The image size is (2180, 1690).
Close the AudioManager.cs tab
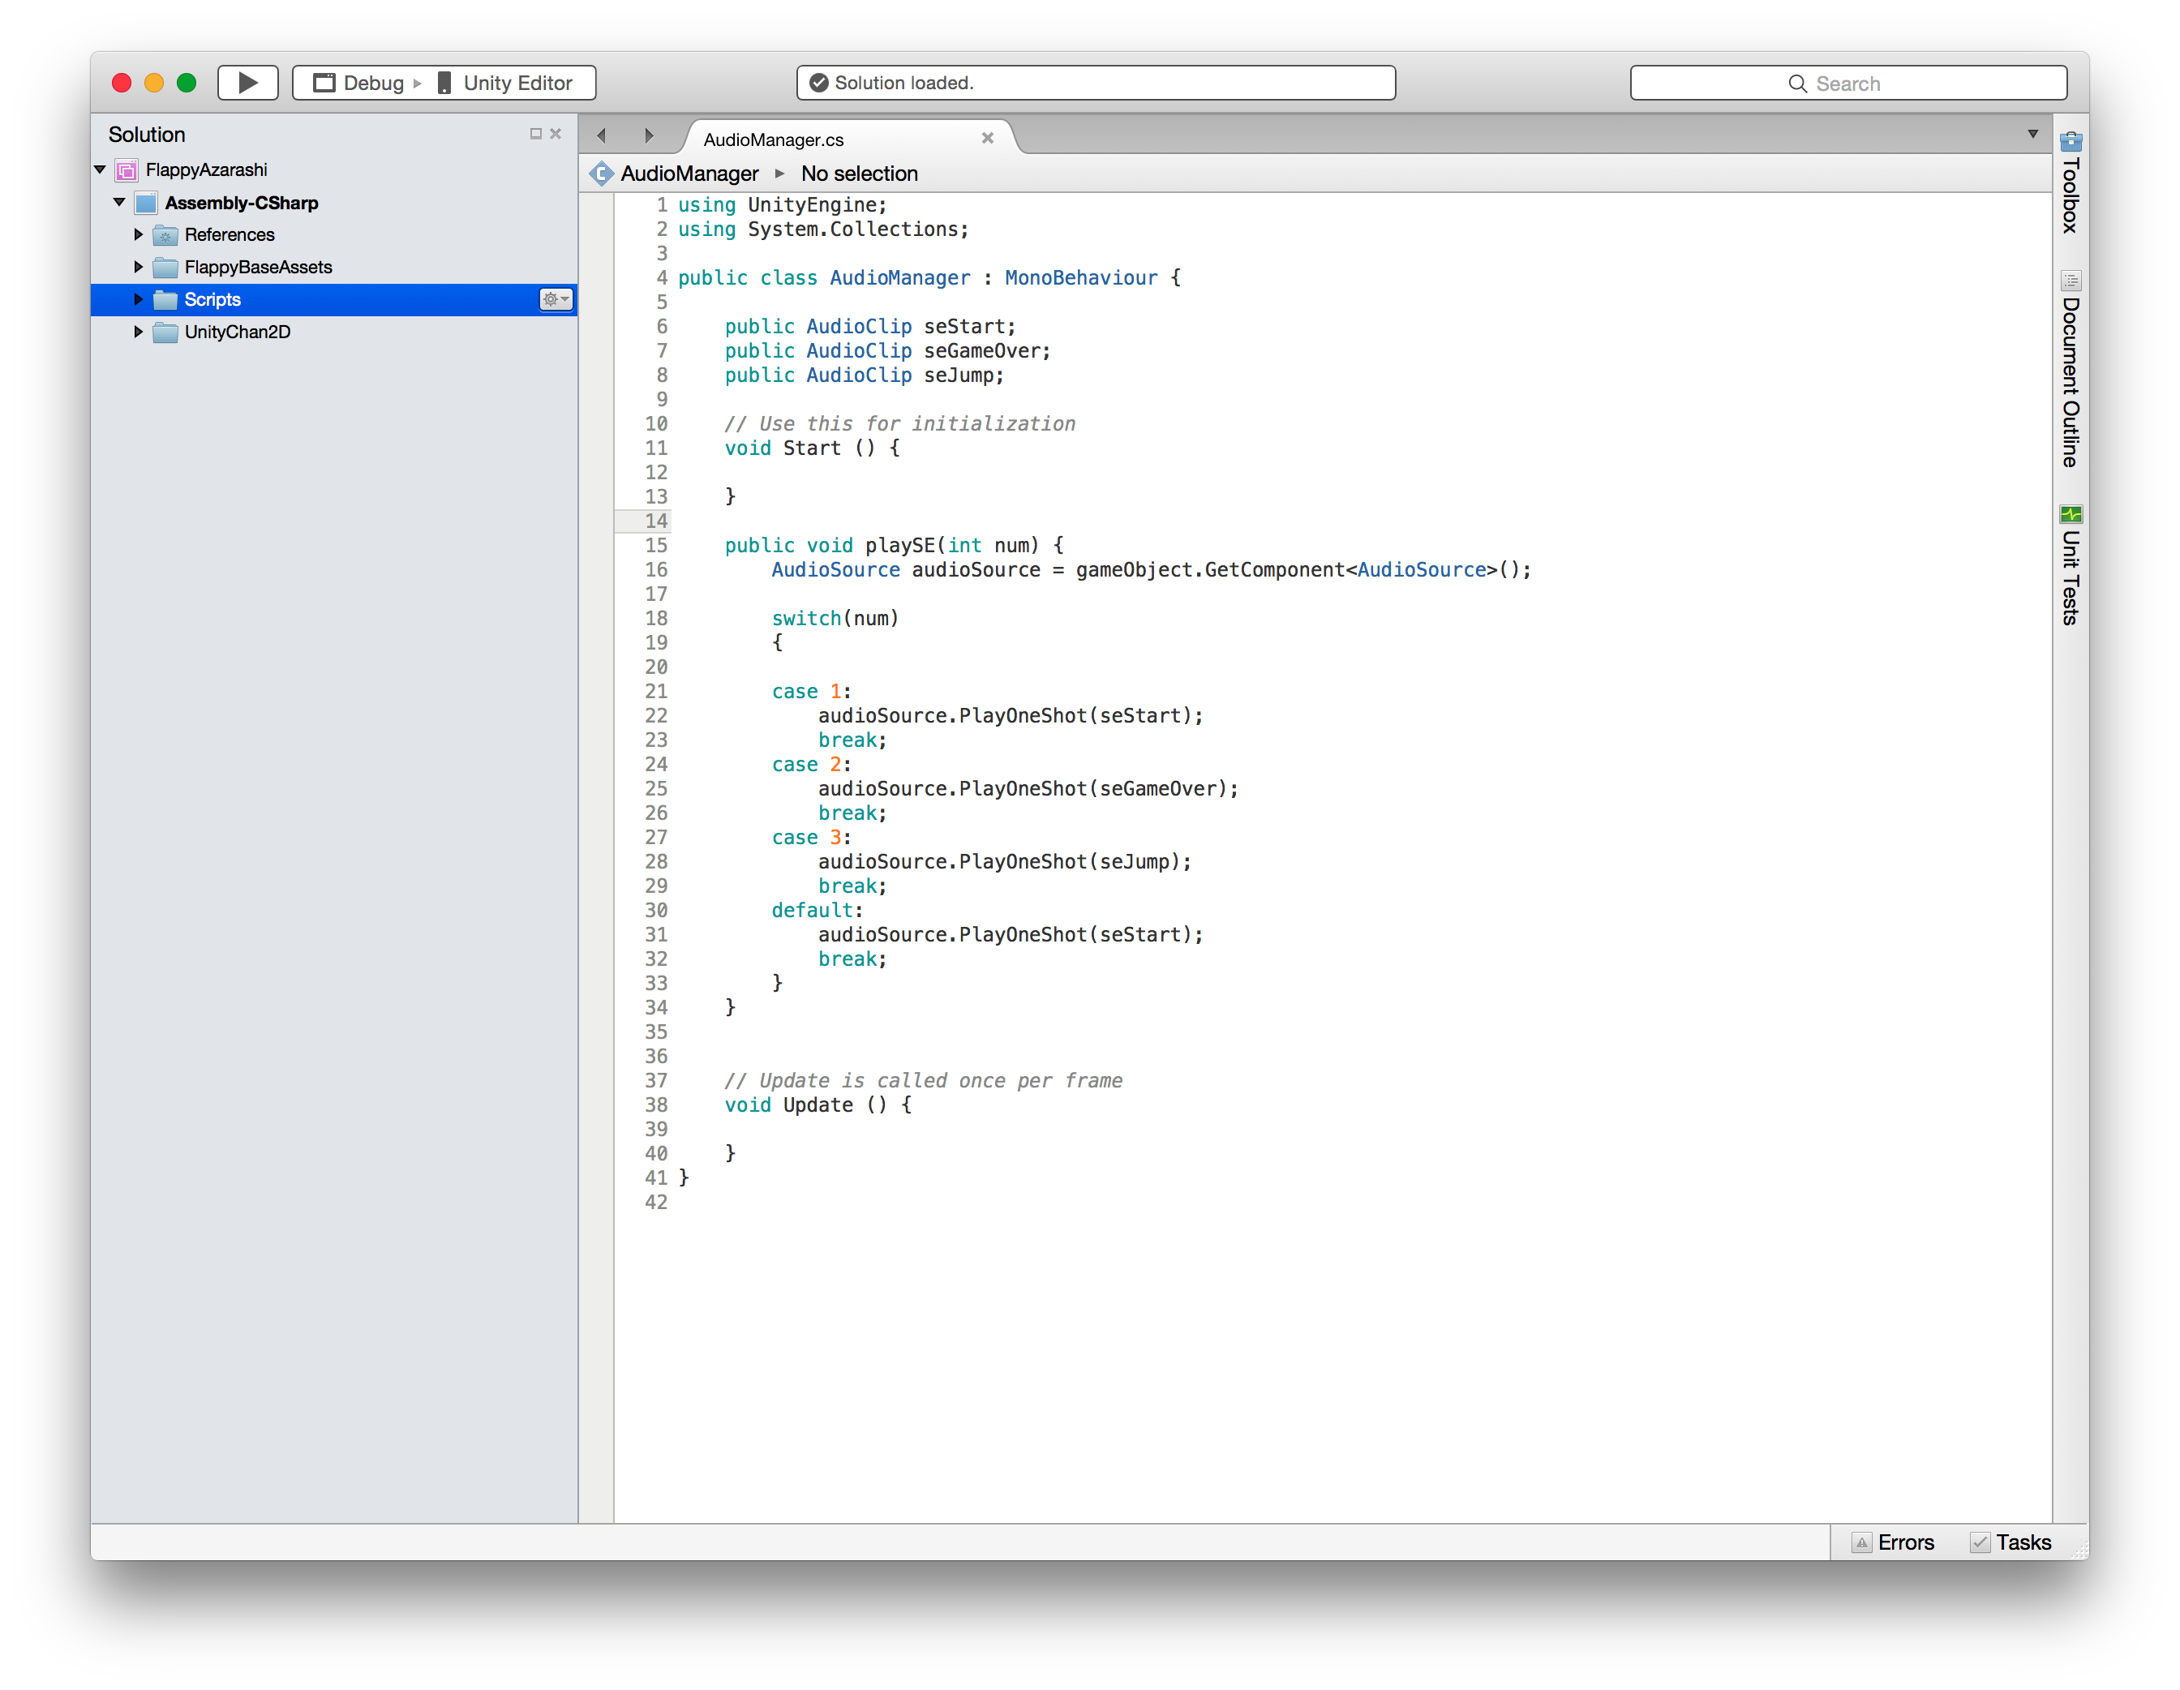987,139
